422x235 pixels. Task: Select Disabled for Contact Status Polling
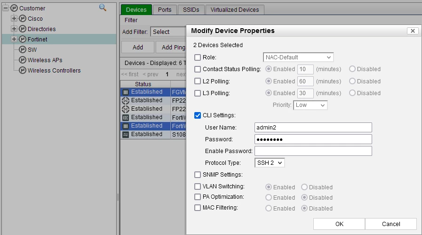click(352, 69)
